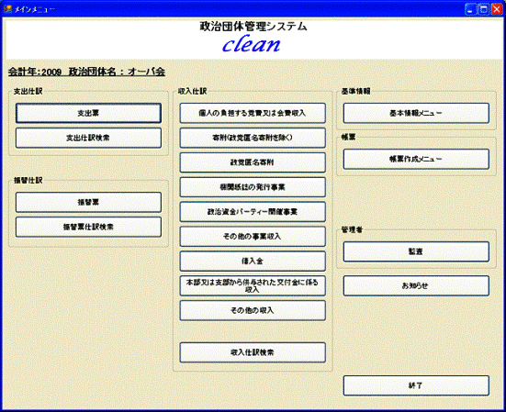Open the お知らせ notices button
Viewport: 506px width, 412px height.
(416, 285)
